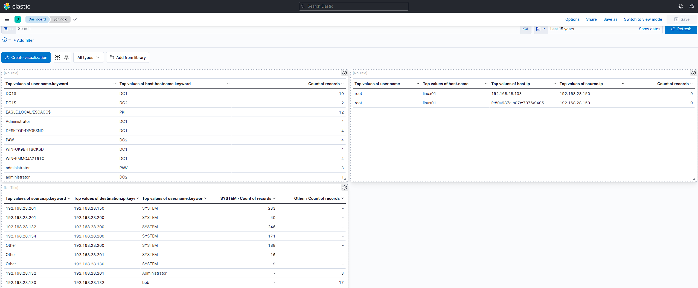
Task: Click Create visualization
Action: point(26,57)
